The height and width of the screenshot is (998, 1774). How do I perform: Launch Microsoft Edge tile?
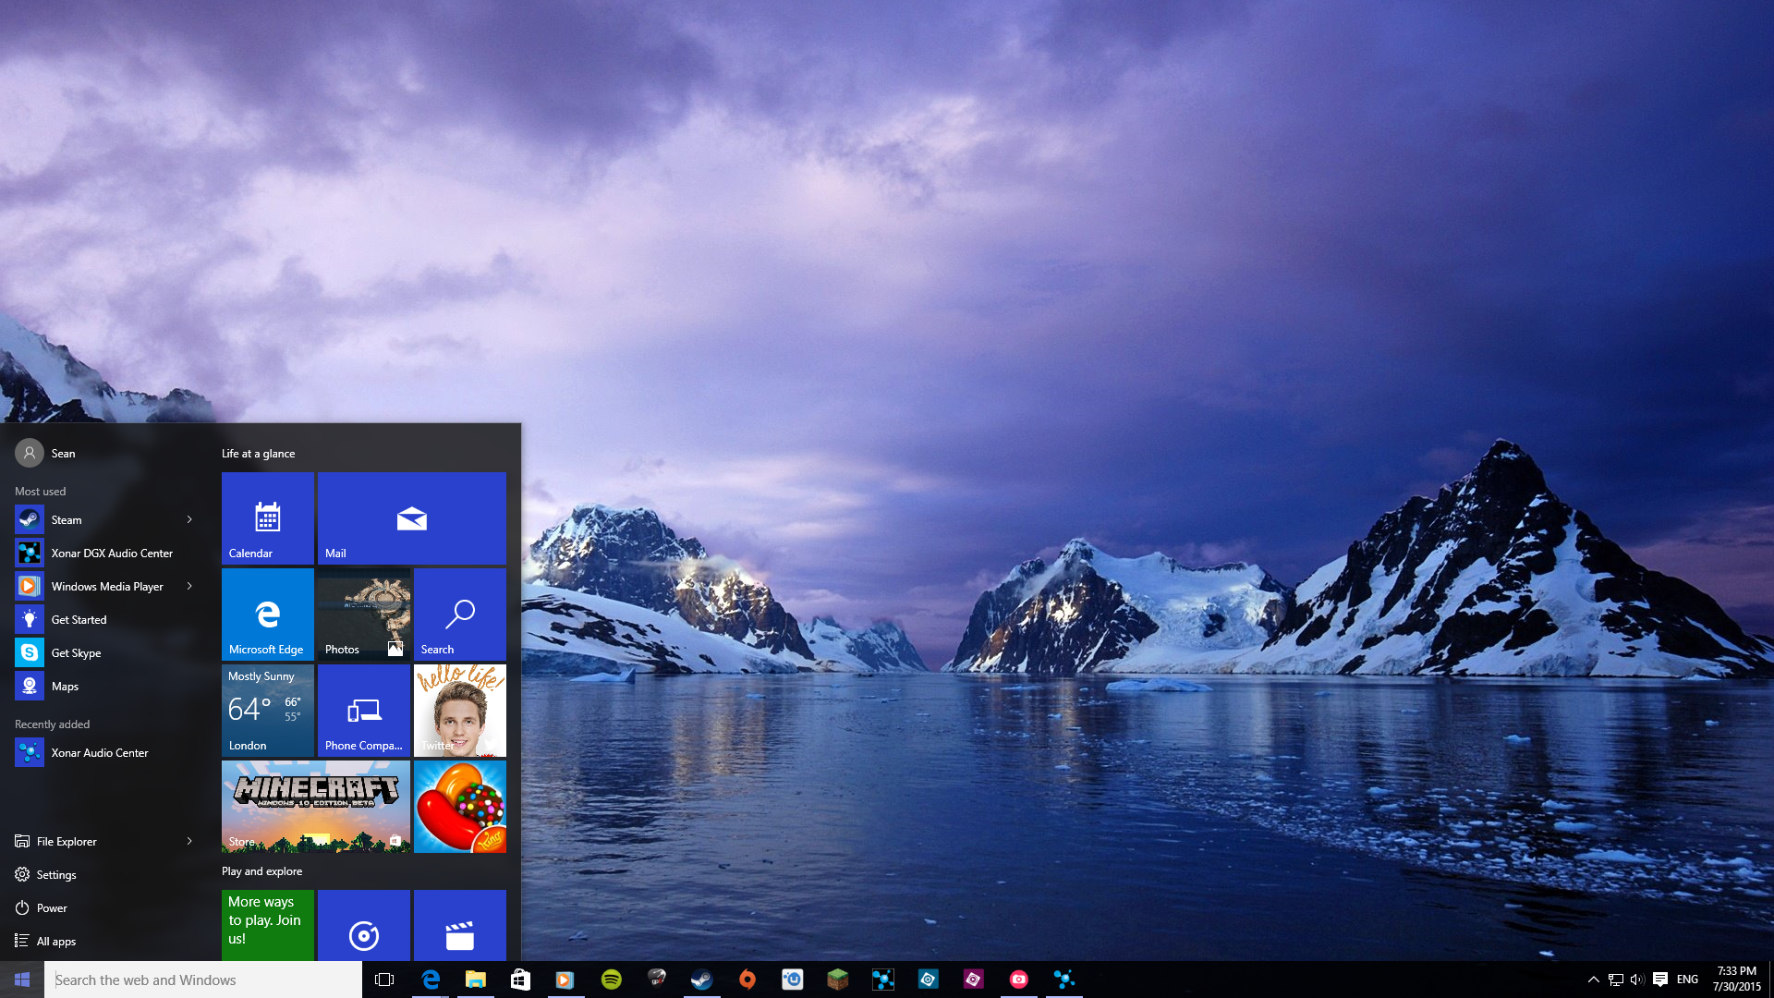pyautogui.click(x=265, y=615)
